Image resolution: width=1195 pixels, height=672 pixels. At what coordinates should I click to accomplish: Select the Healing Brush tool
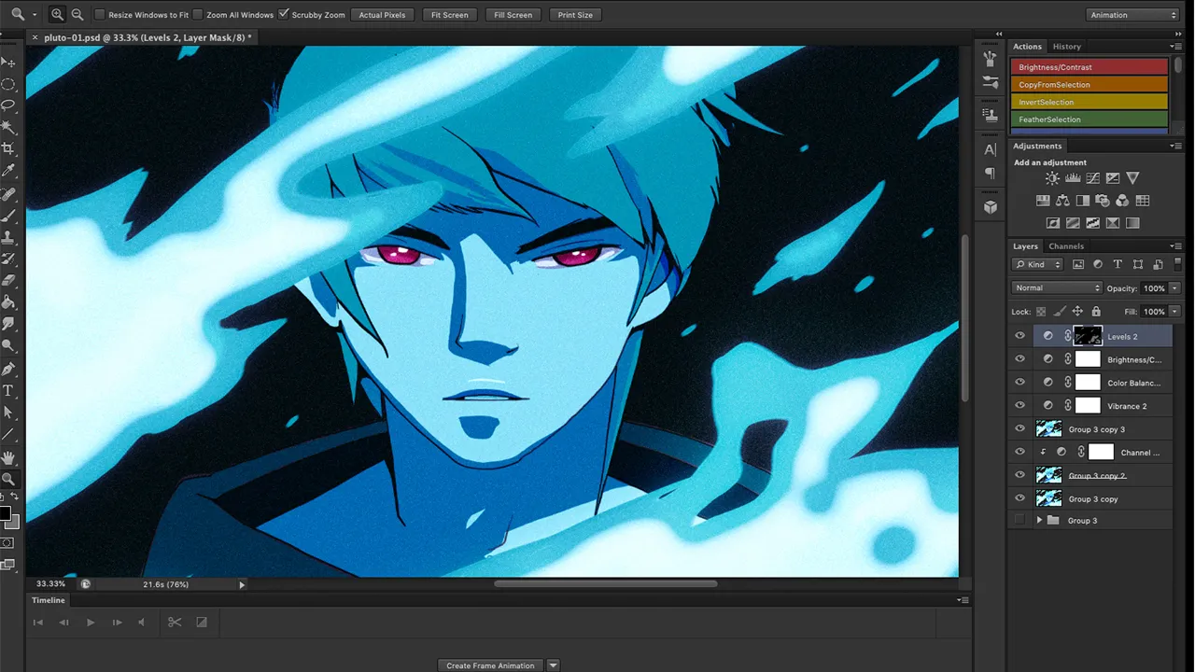coord(8,195)
